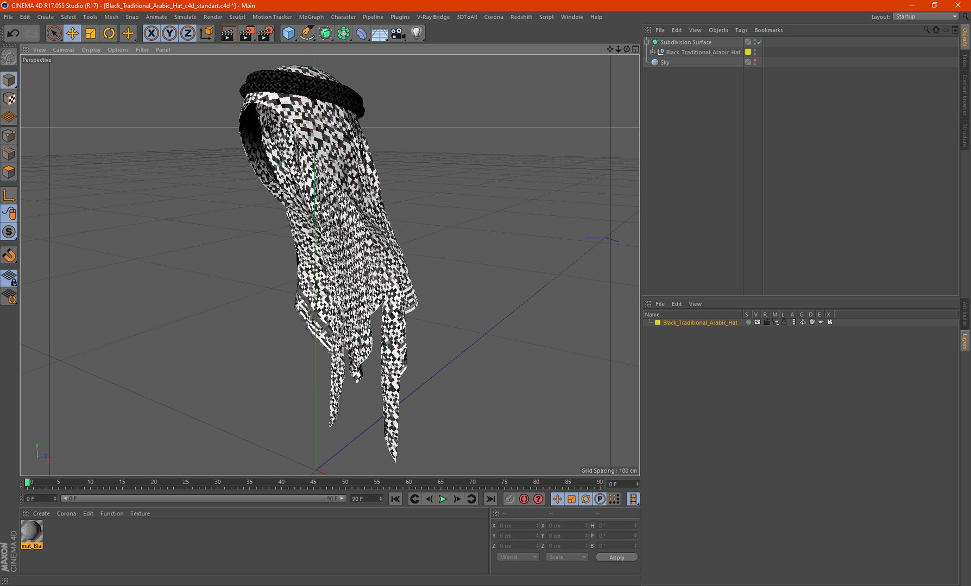Collapse Subdivision Surface tree node
Viewport: 971px width, 586px height.
point(647,42)
